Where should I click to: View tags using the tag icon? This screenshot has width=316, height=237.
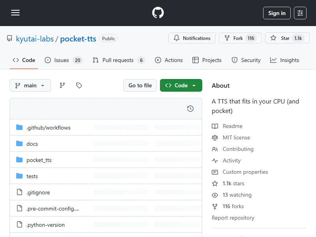click(x=79, y=85)
